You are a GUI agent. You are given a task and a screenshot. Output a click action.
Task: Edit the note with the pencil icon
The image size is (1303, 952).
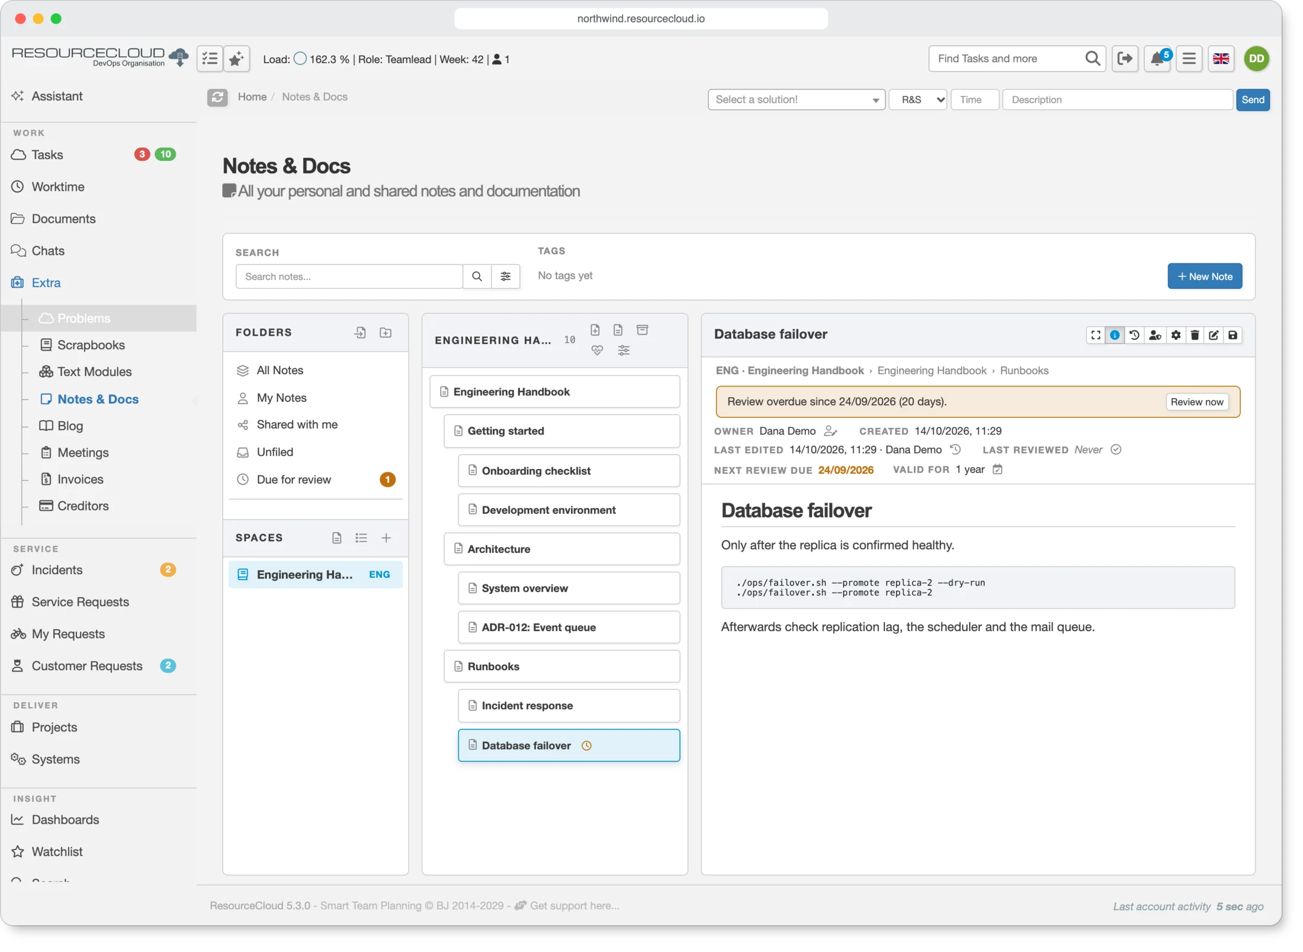tap(1214, 335)
